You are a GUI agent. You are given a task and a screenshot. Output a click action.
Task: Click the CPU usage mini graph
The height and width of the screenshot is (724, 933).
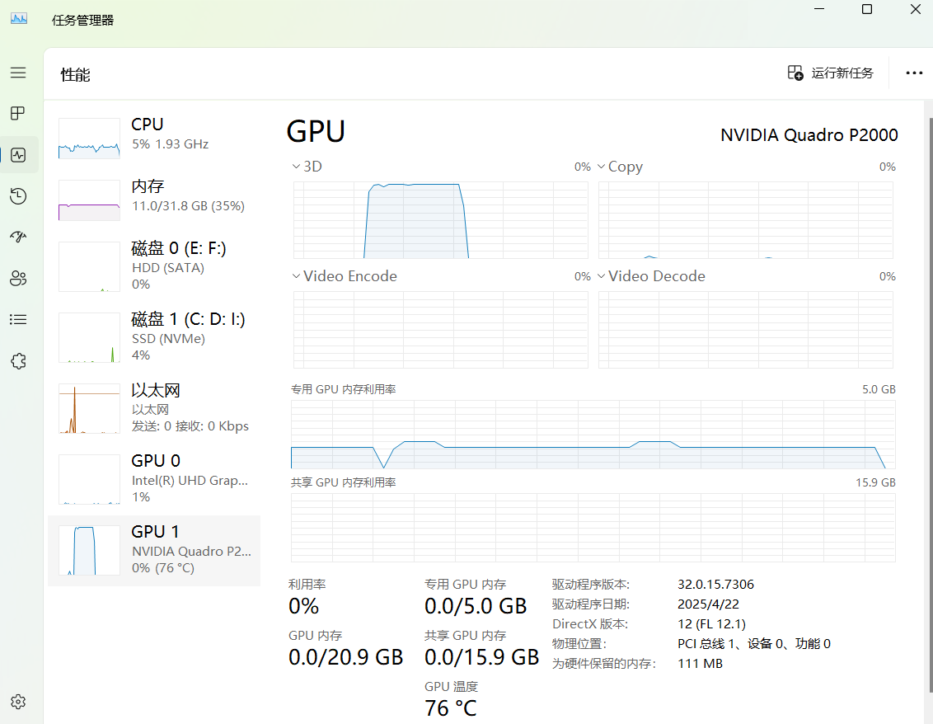coord(89,139)
